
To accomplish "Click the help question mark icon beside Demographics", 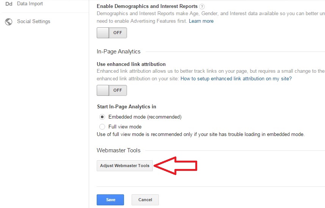I will point(202,6).
